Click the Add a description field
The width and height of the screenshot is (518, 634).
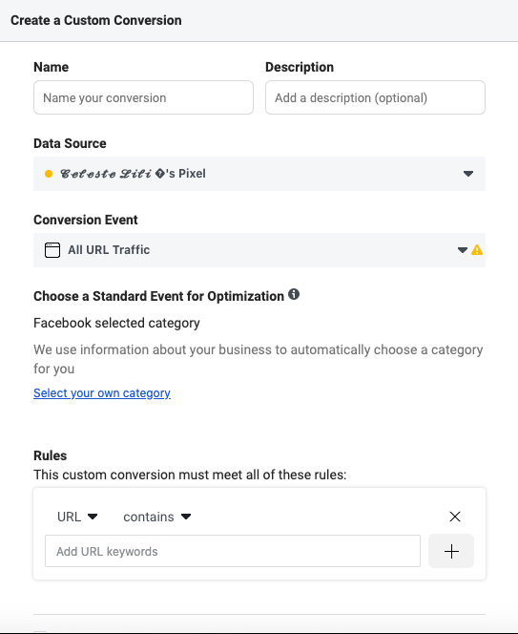(375, 97)
